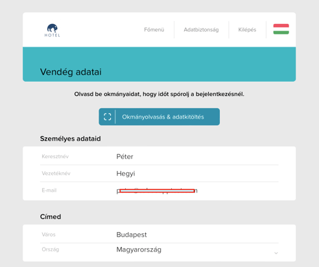This screenshot has height=267, width=319.
Task: Select the Magyarország country value
Action: tap(139, 250)
